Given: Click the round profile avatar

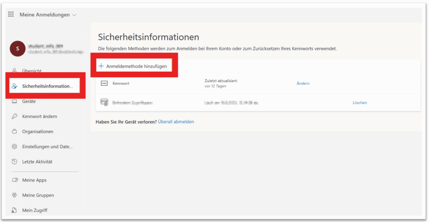Looking at the screenshot, I should click(x=17, y=48).
